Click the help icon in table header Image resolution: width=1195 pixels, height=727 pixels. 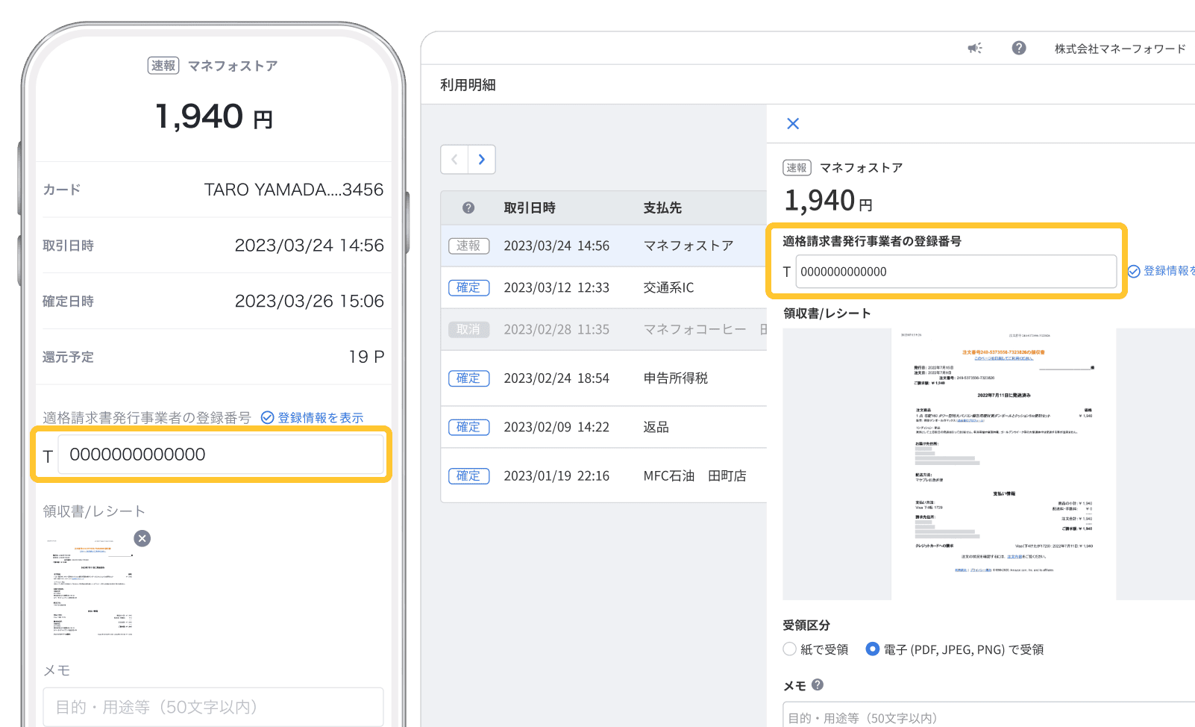tap(468, 208)
